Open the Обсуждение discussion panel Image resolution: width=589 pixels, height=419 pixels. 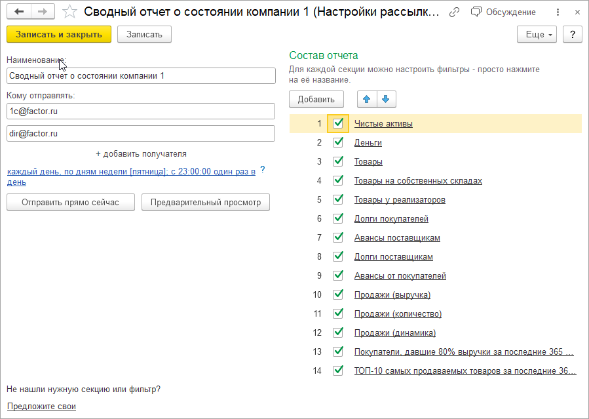(503, 12)
